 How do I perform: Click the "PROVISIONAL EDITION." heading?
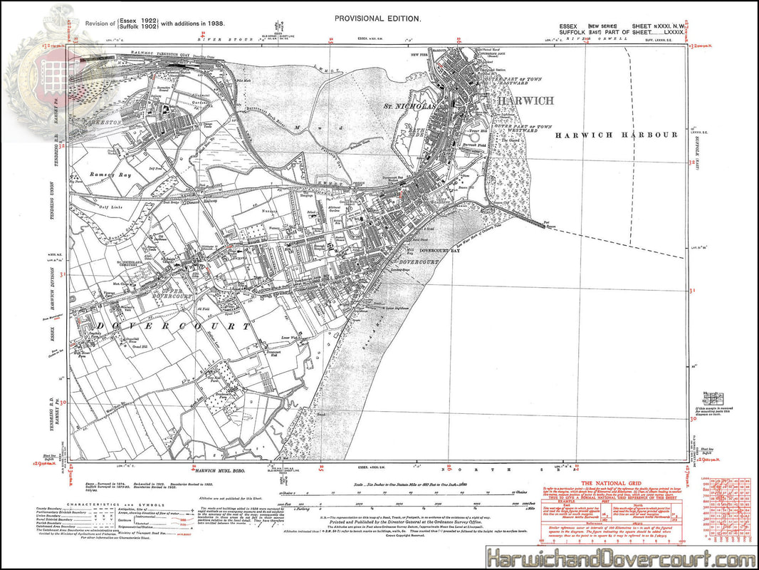[x=377, y=19]
